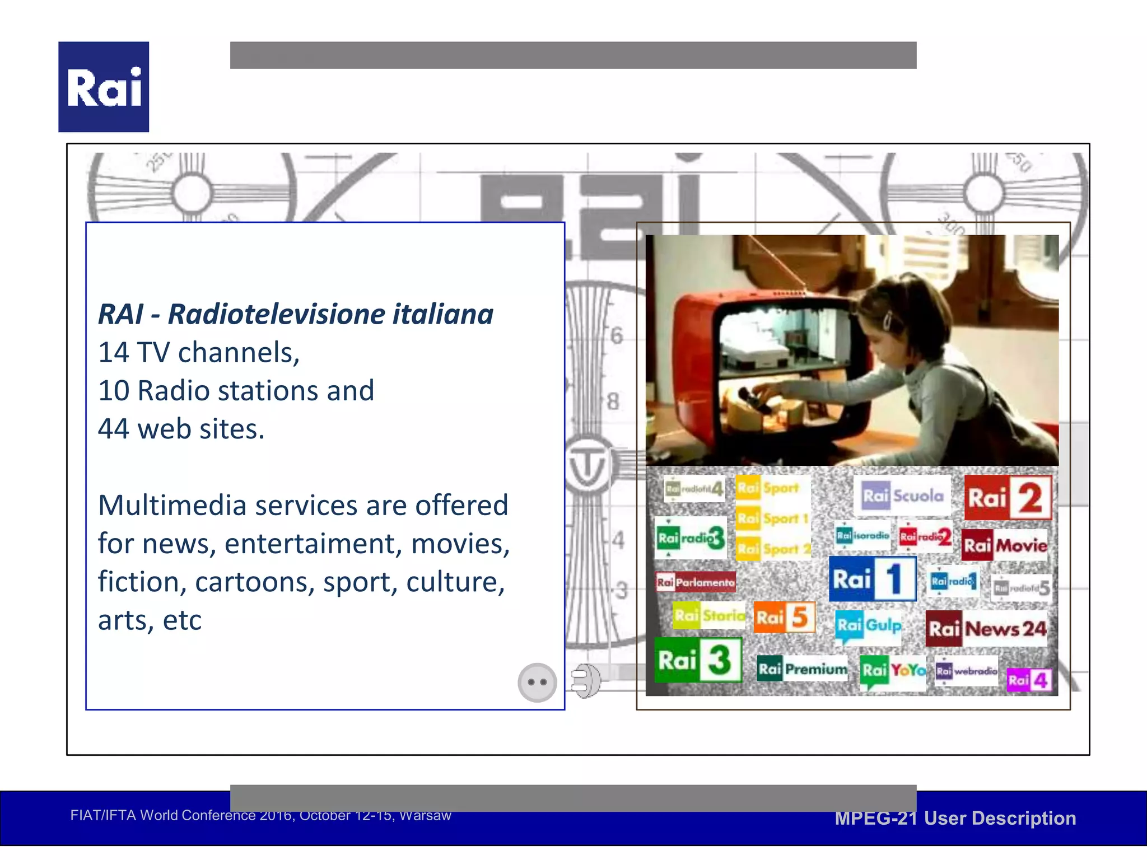1147x860 pixels.
Task: Click the Rai webradio logo
Action: tap(966, 671)
